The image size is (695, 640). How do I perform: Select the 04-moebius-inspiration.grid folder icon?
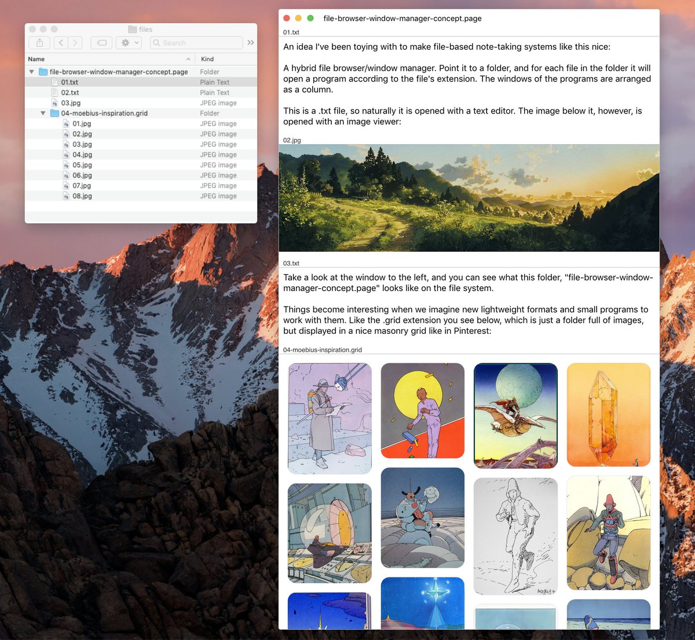[54, 113]
